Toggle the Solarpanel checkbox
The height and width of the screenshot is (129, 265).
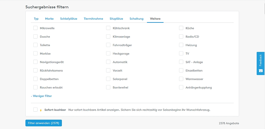pos(108,79)
